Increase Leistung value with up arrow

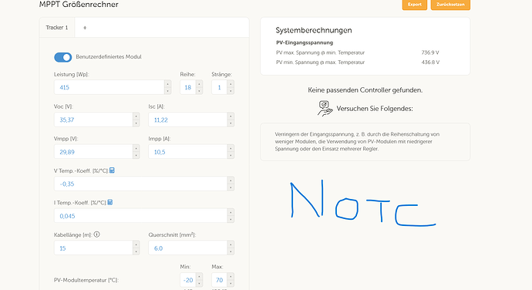click(x=167, y=84)
